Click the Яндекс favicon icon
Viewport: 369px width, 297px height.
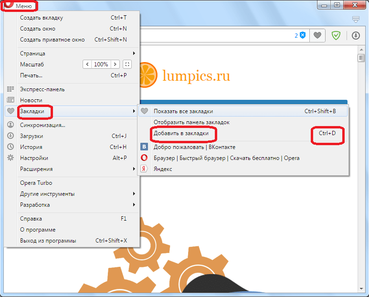point(144,169)
